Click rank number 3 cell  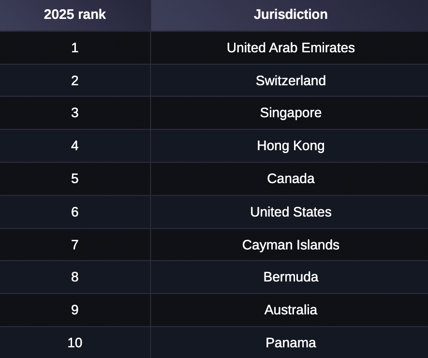tap(75, 113)
